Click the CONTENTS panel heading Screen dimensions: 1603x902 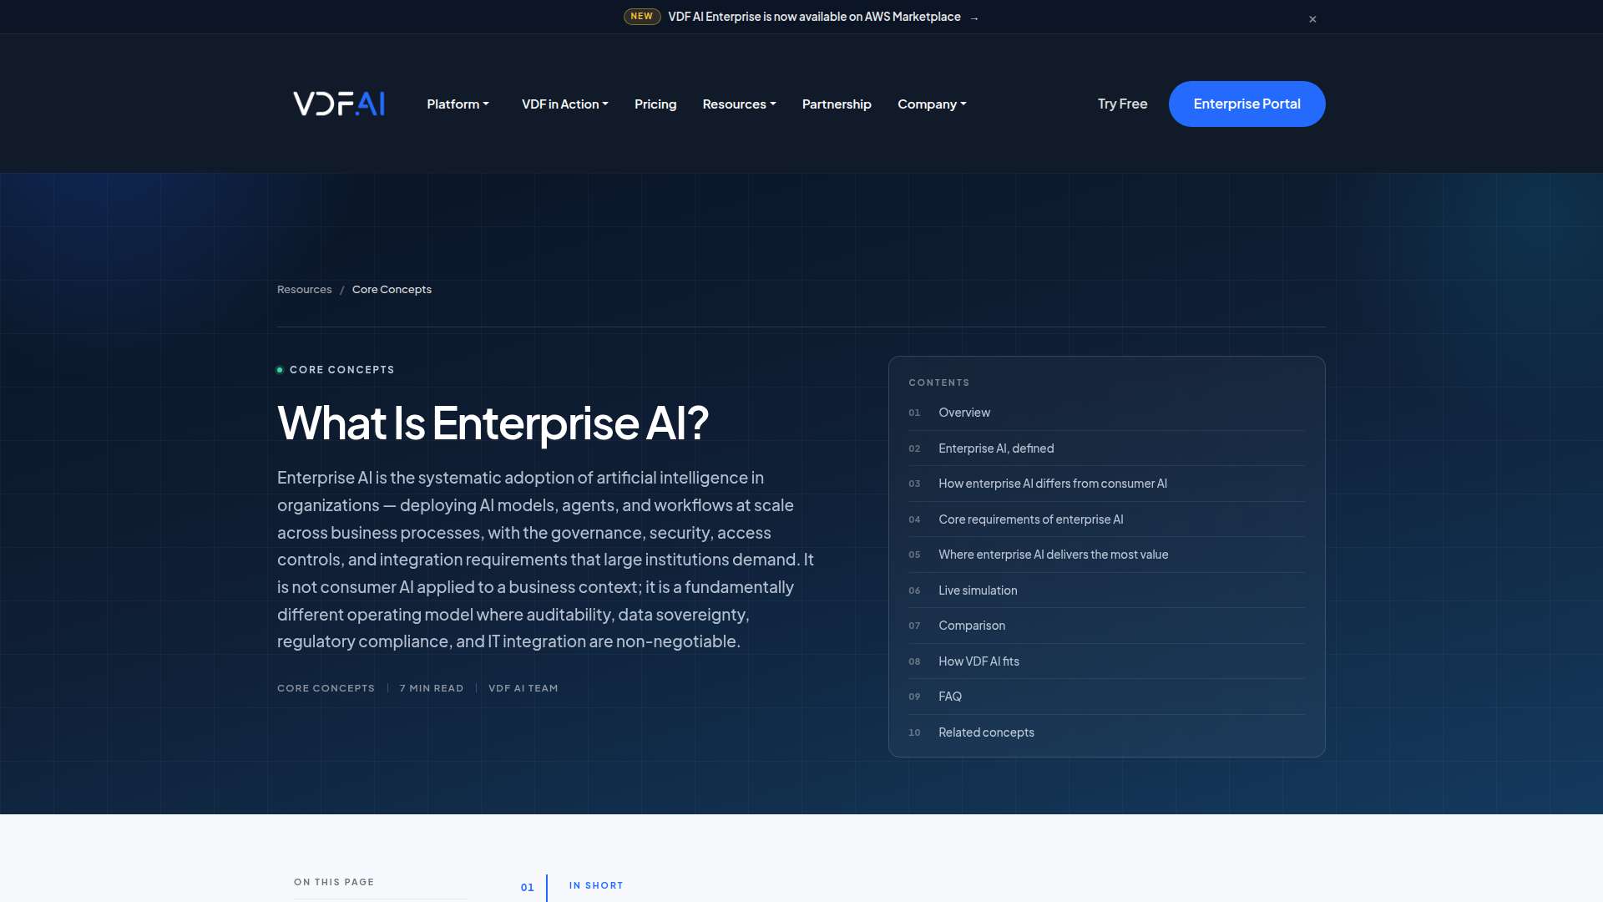click(x=939, y=383)
